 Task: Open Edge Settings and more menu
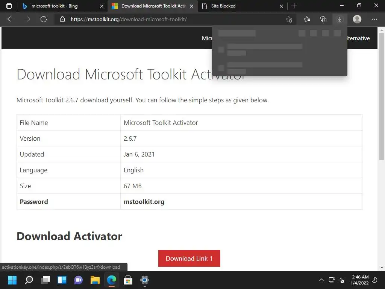(374, 19)
